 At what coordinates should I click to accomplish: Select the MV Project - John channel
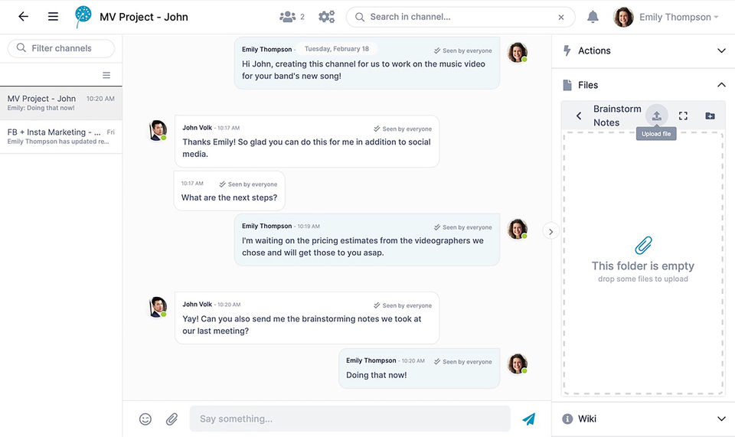(x=61, y=103)
